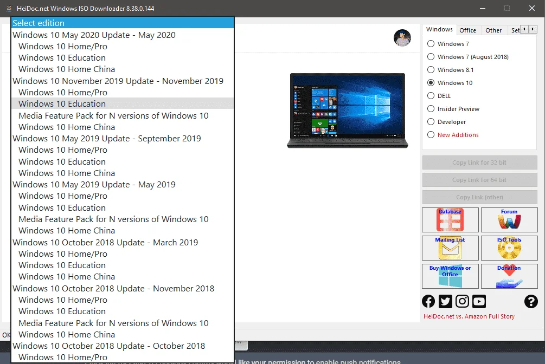The height and width of the screenshot is (364, 545).
Task: Select the Developer radio button
Action: [431, 122]
